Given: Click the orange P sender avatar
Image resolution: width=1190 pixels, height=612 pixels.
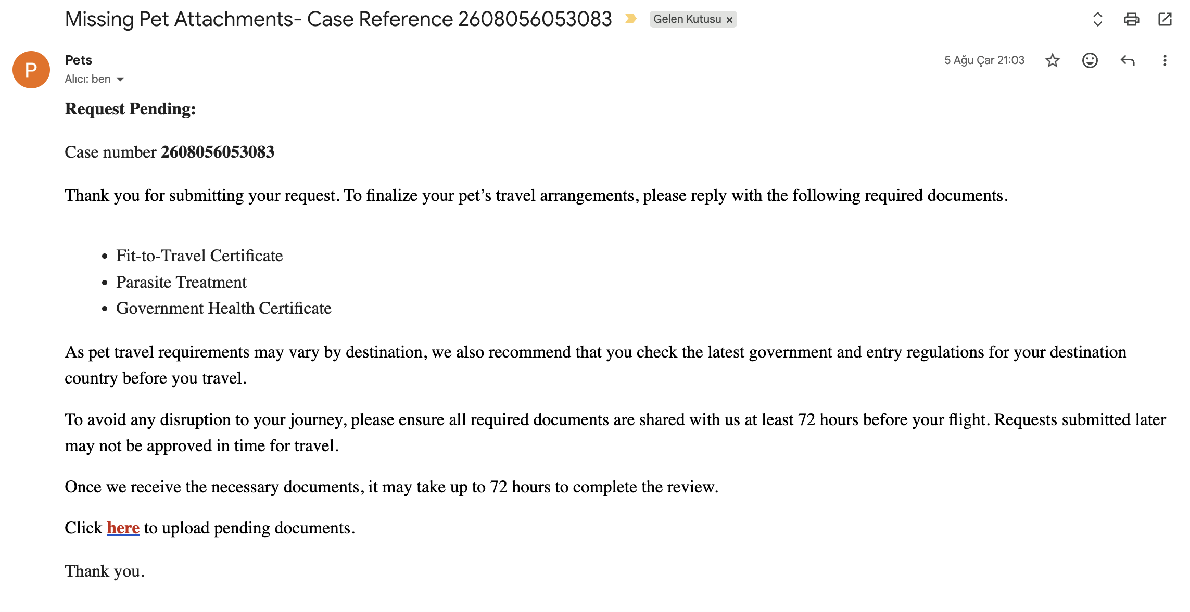Looking at the screenshot, I should pos(31,70).
